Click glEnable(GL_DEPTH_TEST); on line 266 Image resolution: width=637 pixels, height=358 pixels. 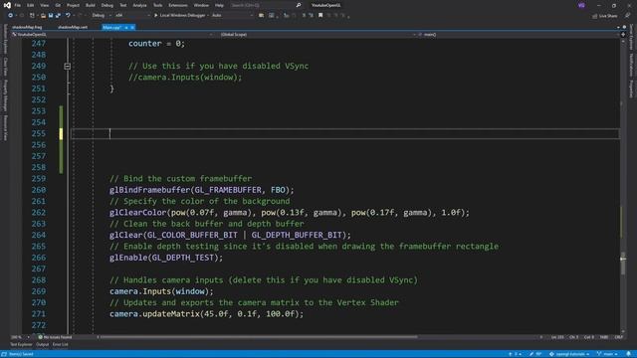pyautogui.click(x=166, y=258)
